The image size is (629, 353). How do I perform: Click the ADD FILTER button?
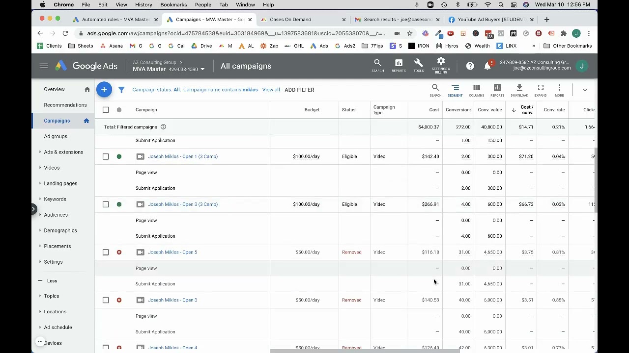299,90
